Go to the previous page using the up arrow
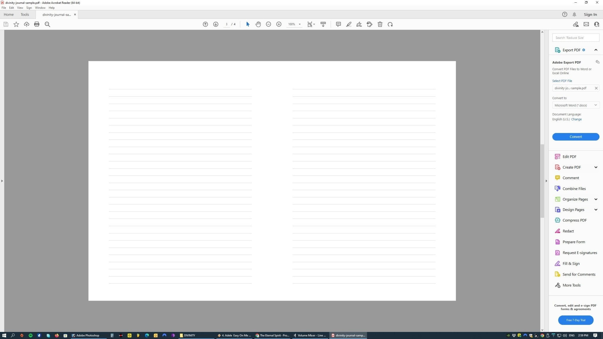The image size is (603, 339). coord(205,24)
